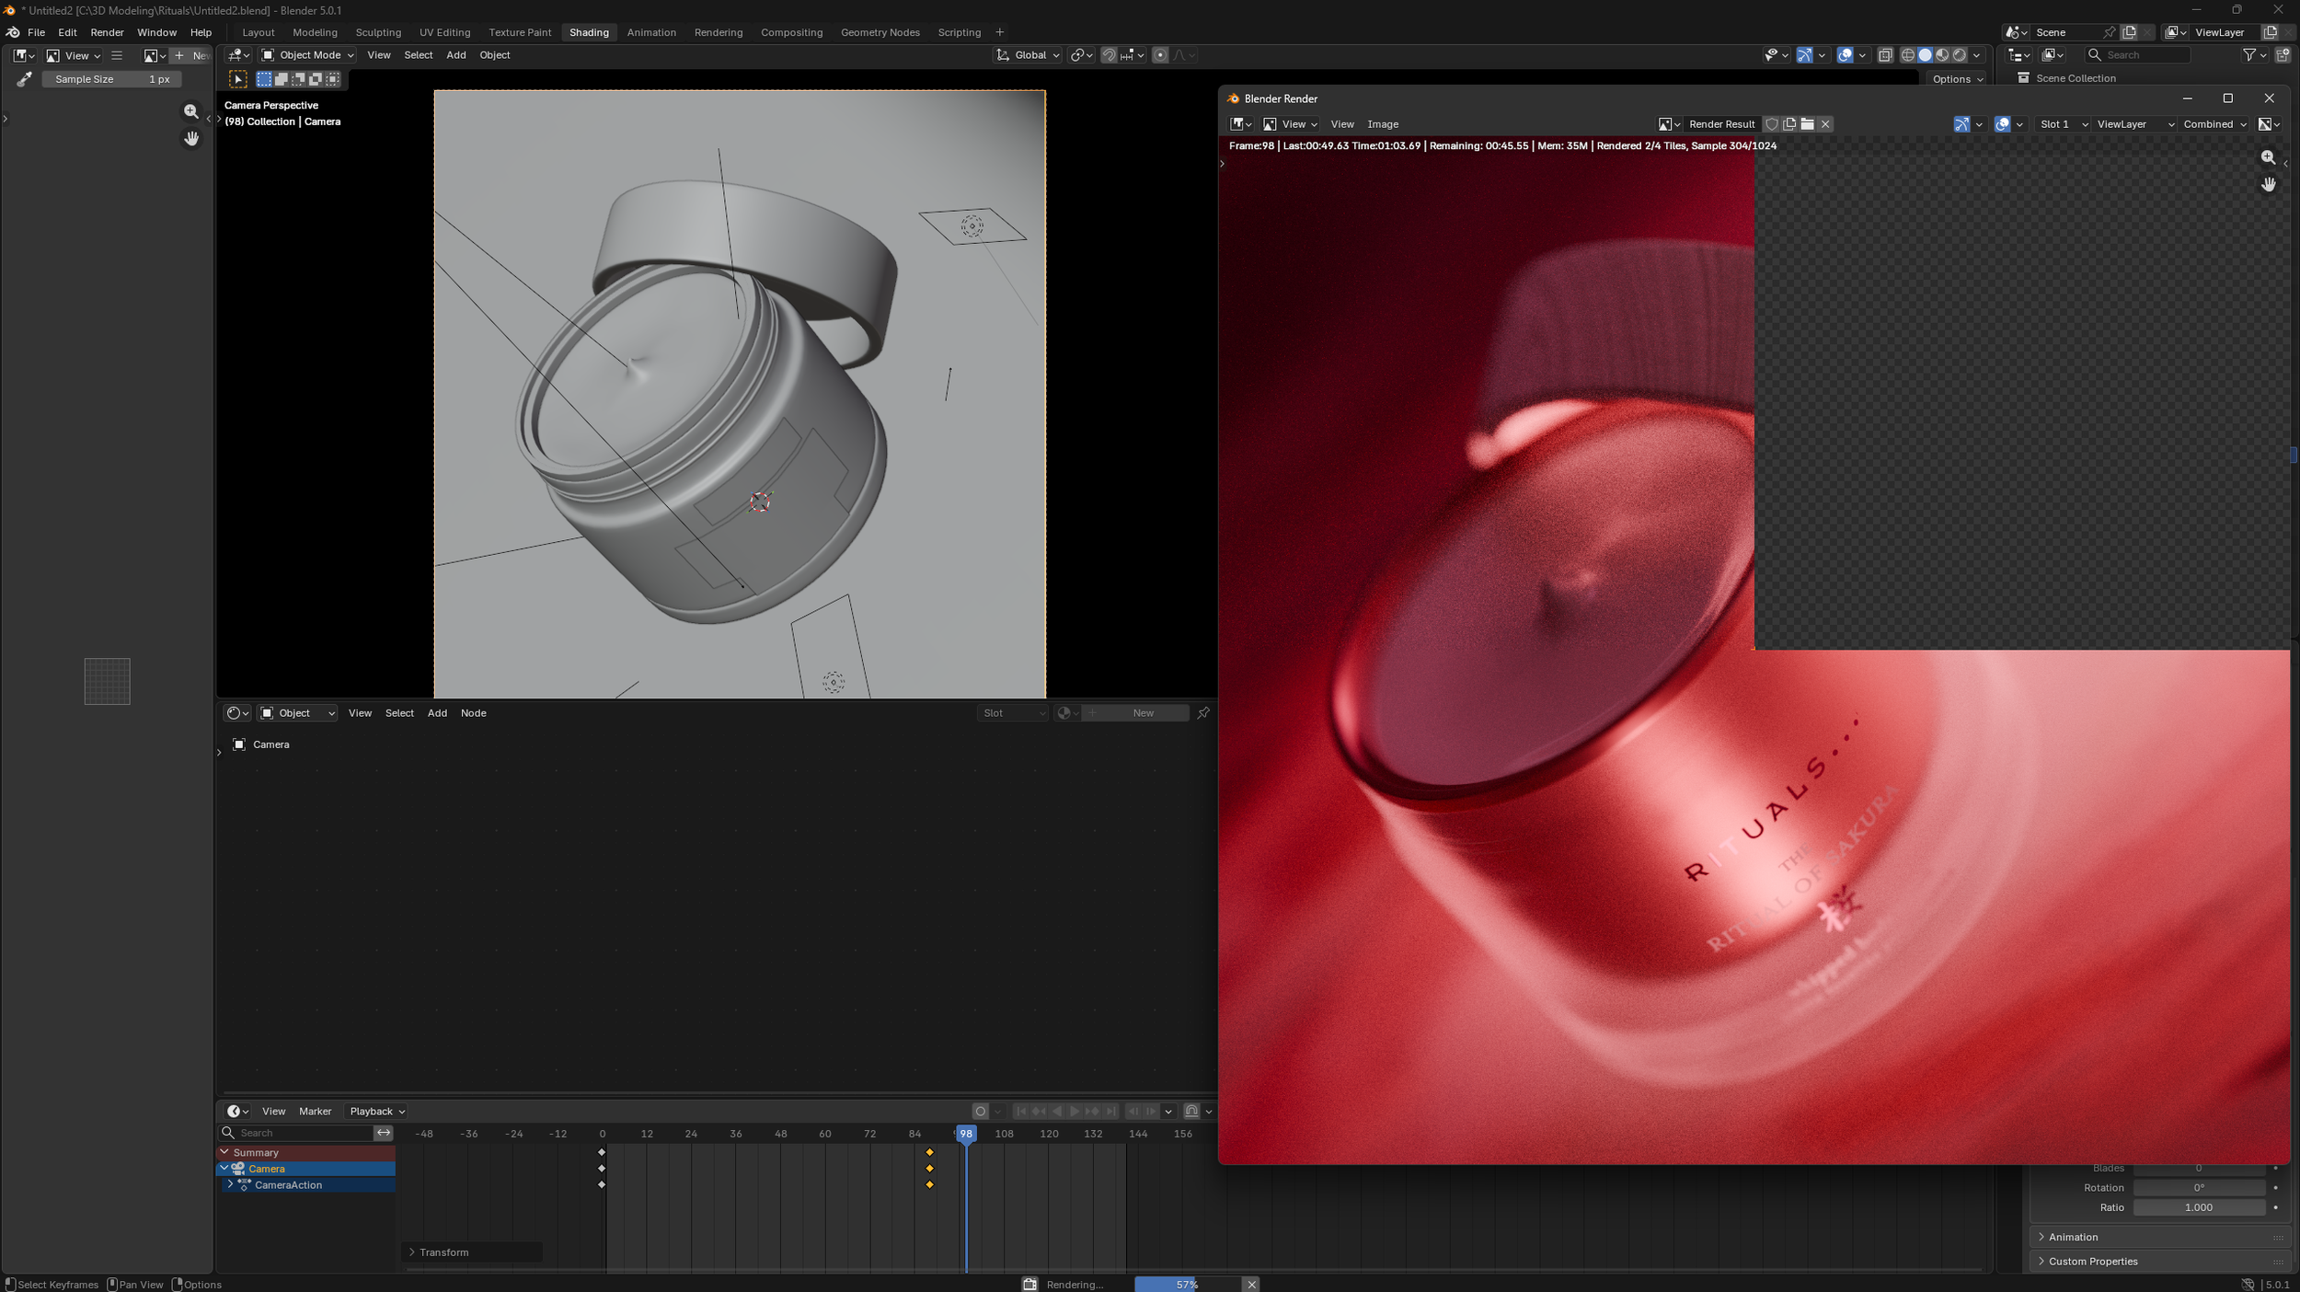Viewport: 2300px width, 1292px height.
Task: Expand the CameraAction channel
Action: pos(230,1184)
